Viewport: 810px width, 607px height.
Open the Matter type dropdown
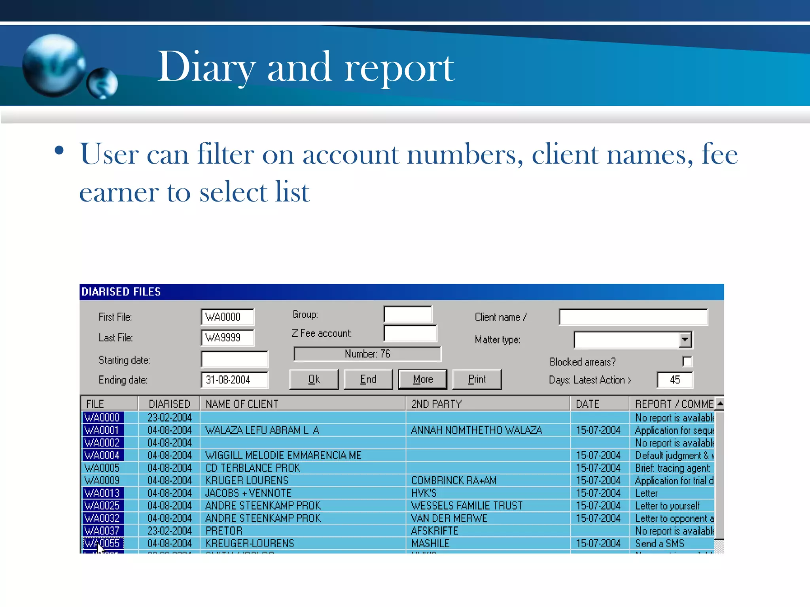(x=685, y=339)
